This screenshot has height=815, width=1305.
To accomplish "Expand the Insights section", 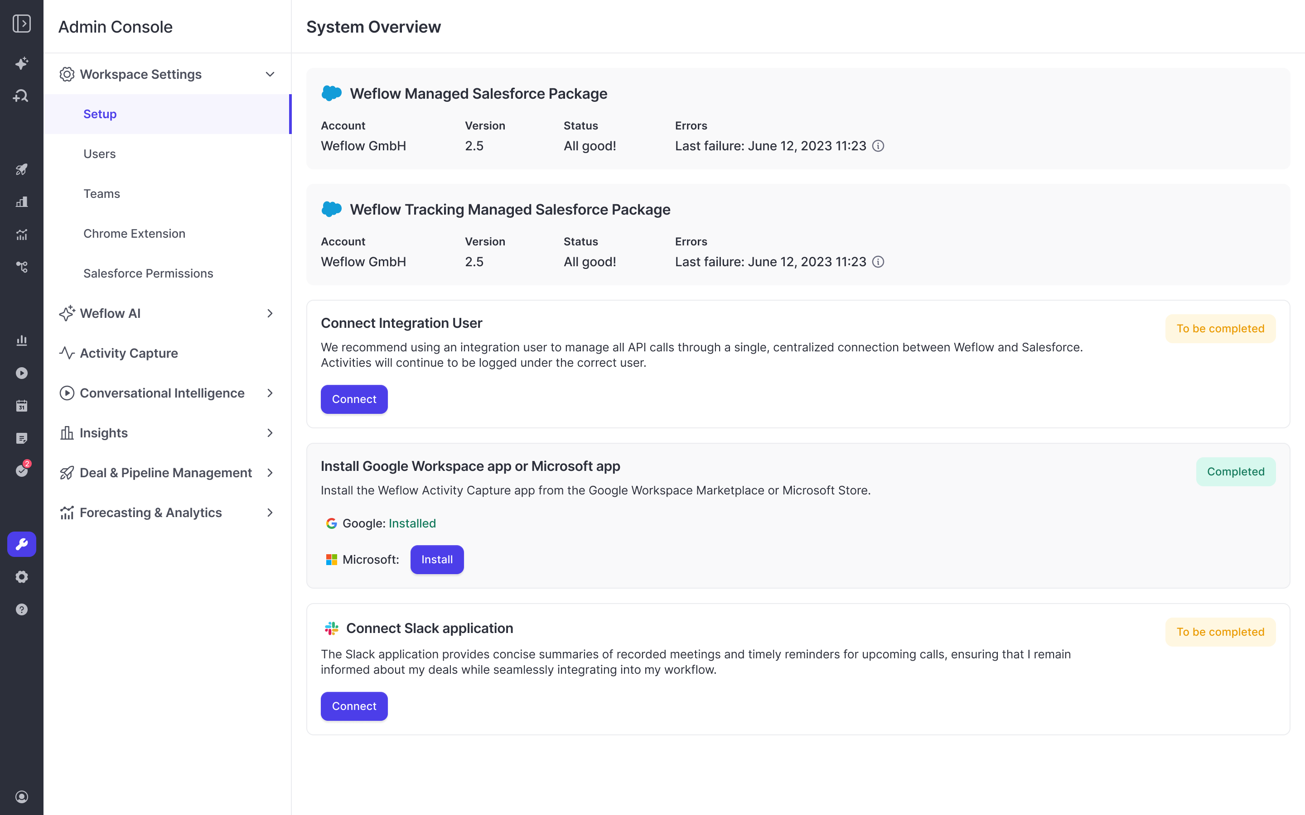I will tap(270, 433).
